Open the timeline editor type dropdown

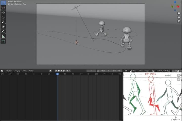click(3, 71)
